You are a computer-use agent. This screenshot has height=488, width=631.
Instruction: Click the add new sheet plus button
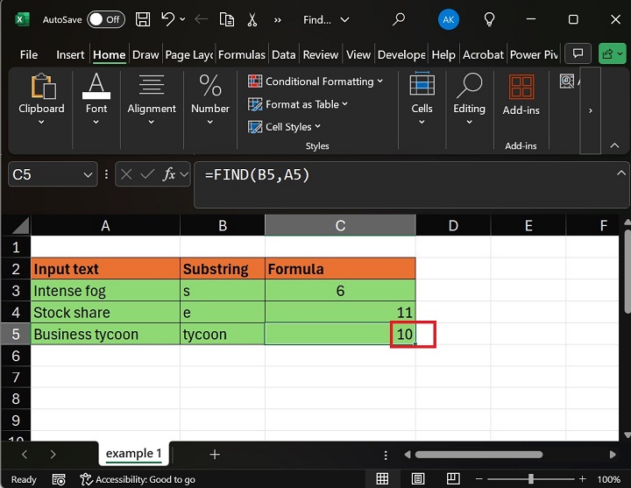pos(215,454)
